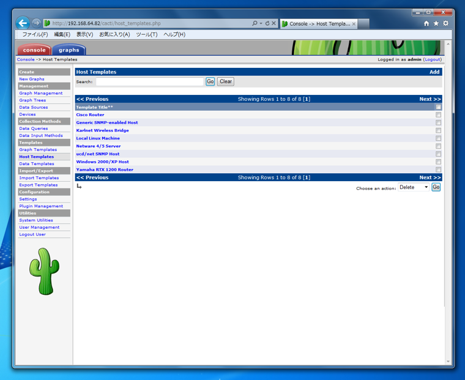This screenshot has height=380, width=465.
Task: Check the Windows 2000/XP Host checkbox
Action: pyautogui.click(x=438, y=162)
